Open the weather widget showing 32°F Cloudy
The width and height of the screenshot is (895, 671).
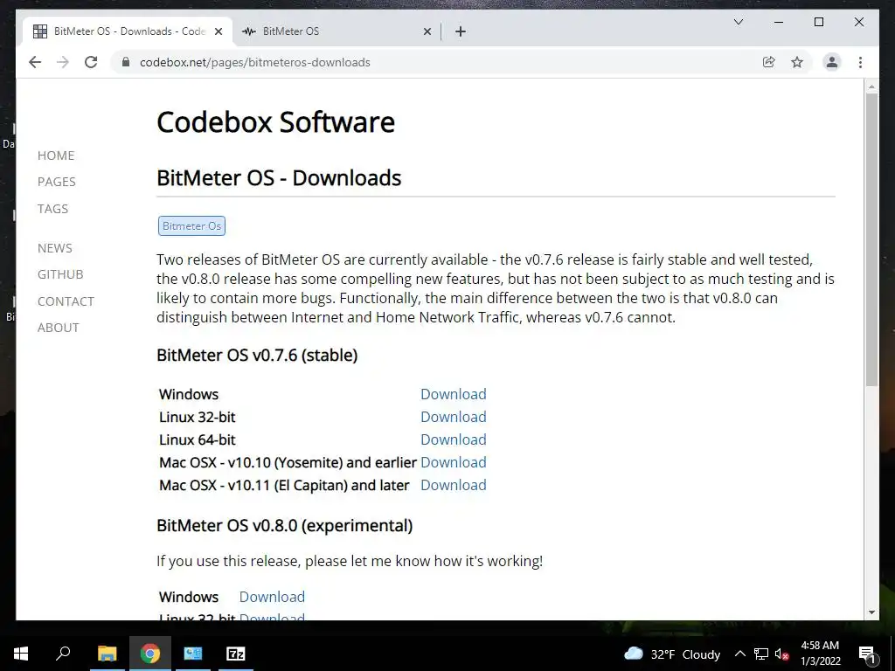click(x=672, y=654)
